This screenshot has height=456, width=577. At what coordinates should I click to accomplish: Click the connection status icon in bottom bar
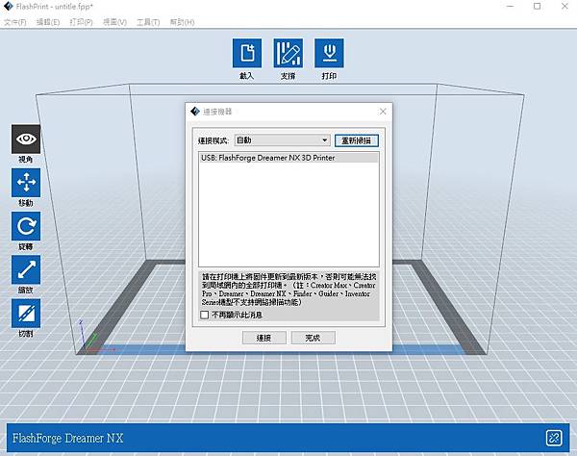tap(554, 438)
